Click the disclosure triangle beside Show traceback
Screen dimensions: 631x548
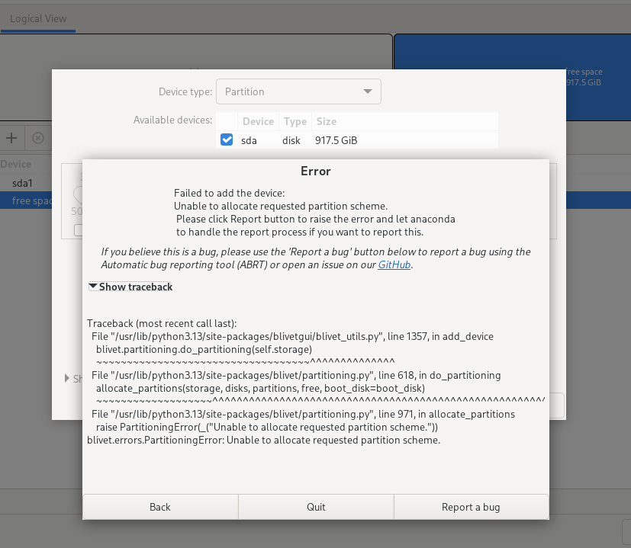(92, 287)
